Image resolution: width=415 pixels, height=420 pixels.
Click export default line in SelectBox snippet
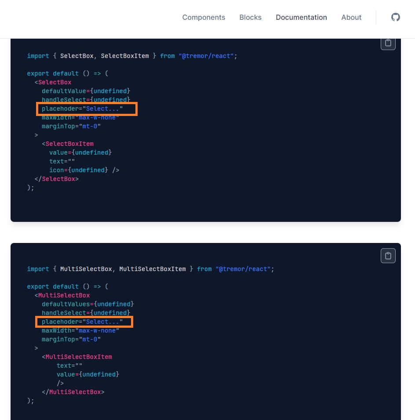(x=68, y=73)
